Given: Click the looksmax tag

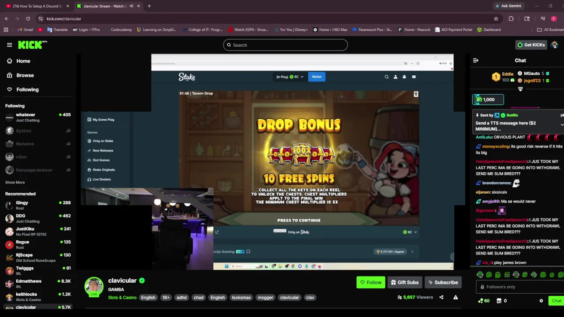Looking at the screenshot, I should (x=241, y=297).
